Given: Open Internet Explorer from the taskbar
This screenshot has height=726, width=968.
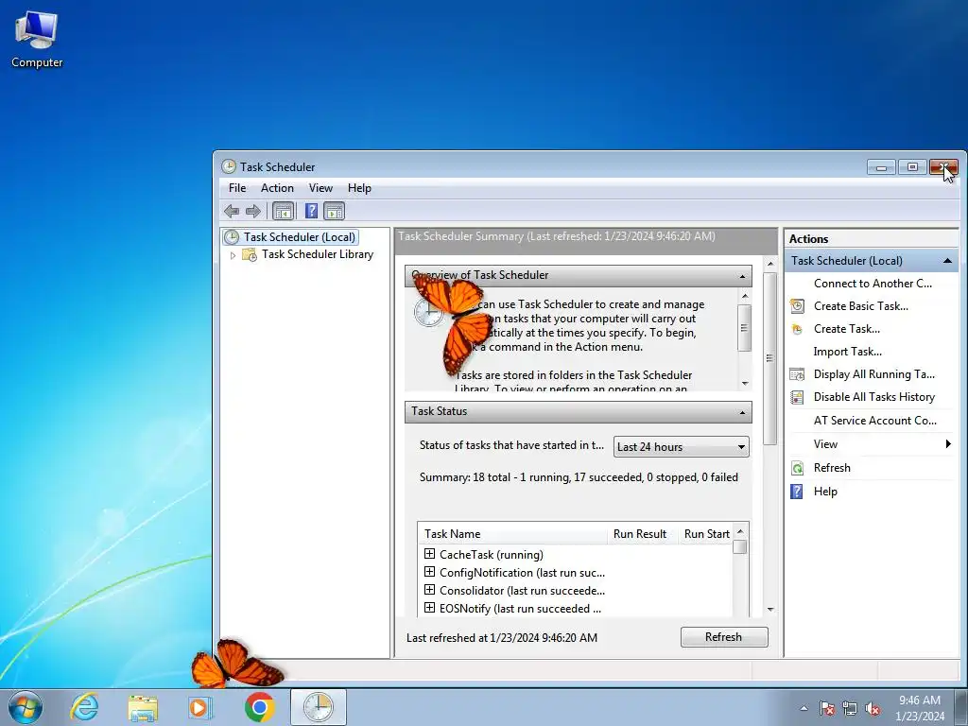Looking at the screenshot, I should point(84,707).
